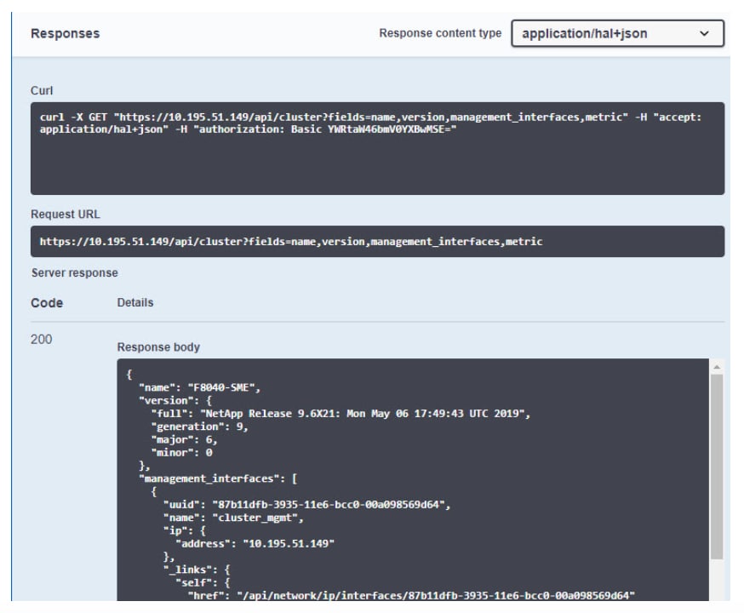744x613 pixels.
Task: Click the Response body vertical scrollbar thumb
Action: tap(717, 468)
